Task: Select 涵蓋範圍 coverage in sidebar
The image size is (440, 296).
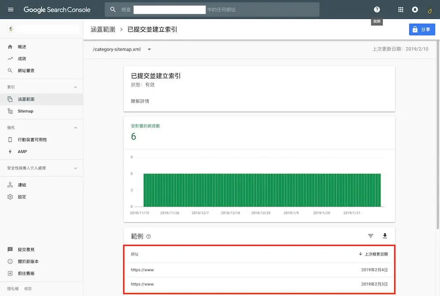Action: [41, 99]
